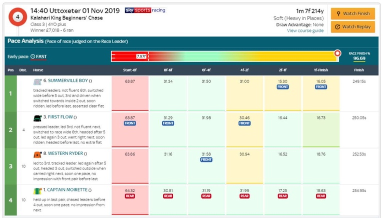
Task: Click the Sky Sports Racing logo
Action: pos(145,10)
